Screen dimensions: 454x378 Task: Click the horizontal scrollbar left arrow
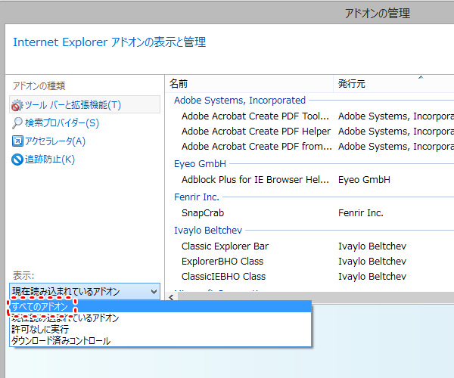172,297
